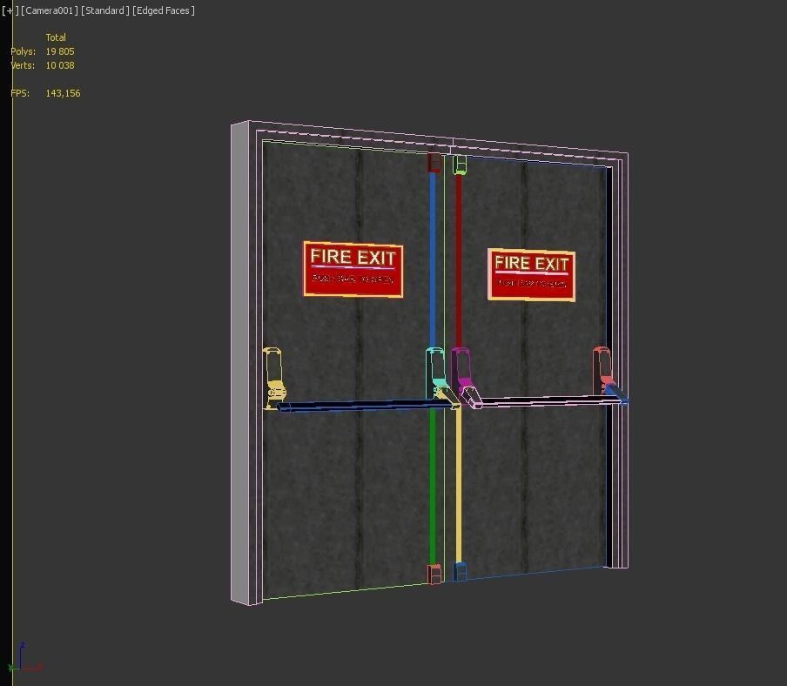This screenshot has width=787, height=686.
Task: Open the [Camera001] viewport view menu
Action: pyautogui.click(x=50, y=10)
